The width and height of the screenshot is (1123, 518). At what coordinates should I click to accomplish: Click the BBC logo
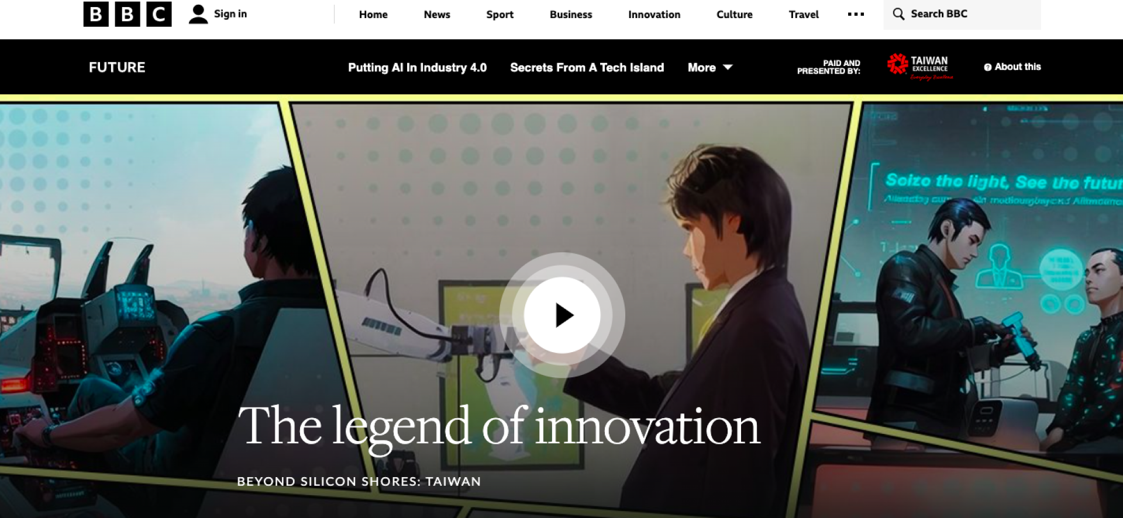pyautogui.click(x=128, y=14)
